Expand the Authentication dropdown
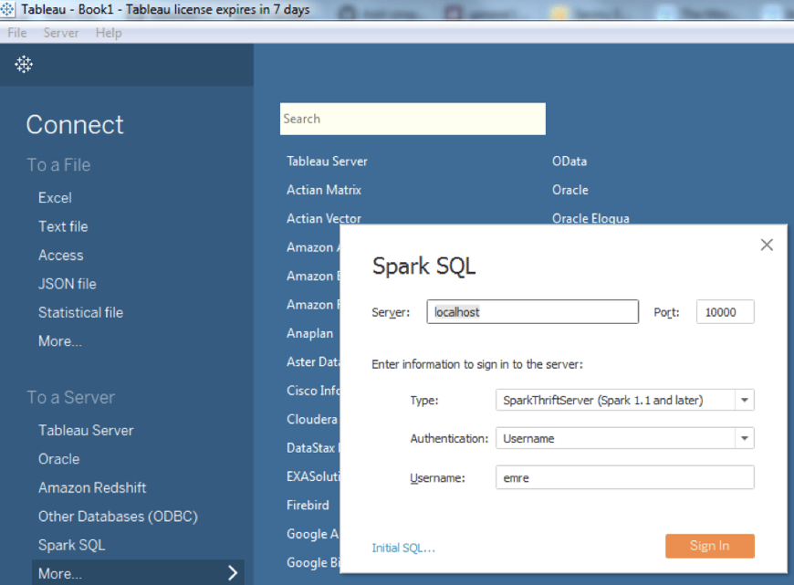 click(745, 439)
